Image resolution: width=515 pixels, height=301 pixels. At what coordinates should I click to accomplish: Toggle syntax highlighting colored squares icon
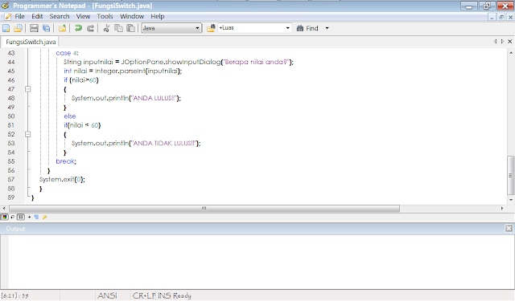tap(5, 217)
